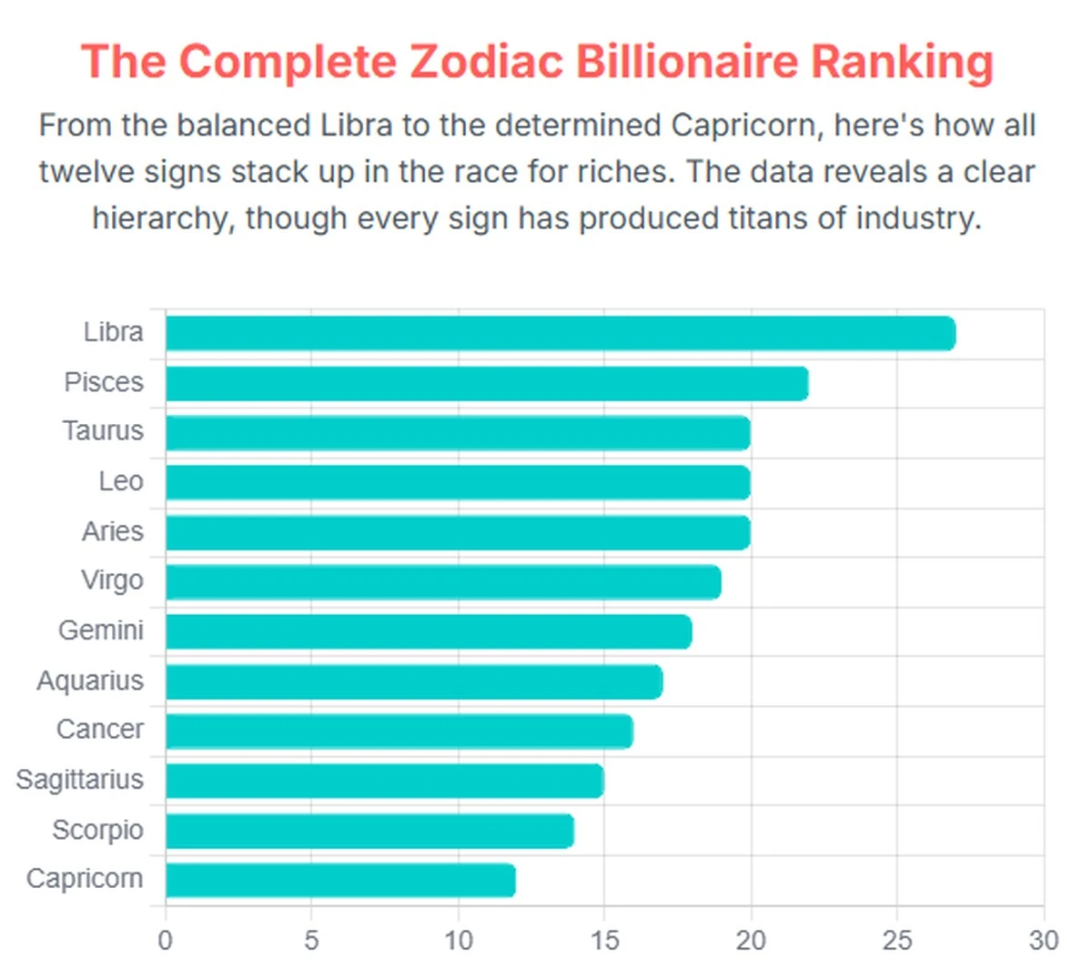Click the Cancer bar
1092x969 pixels.
pyautogui.click(x=399, y=732)
